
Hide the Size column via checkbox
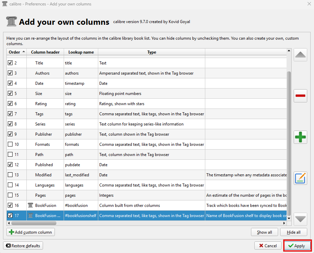click(x=10, y=93)
